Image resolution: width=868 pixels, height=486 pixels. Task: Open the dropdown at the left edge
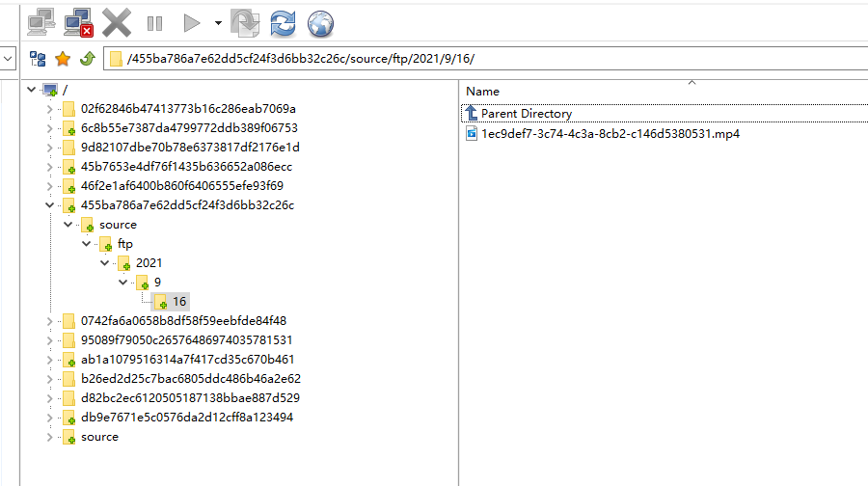tap(8, 59)
